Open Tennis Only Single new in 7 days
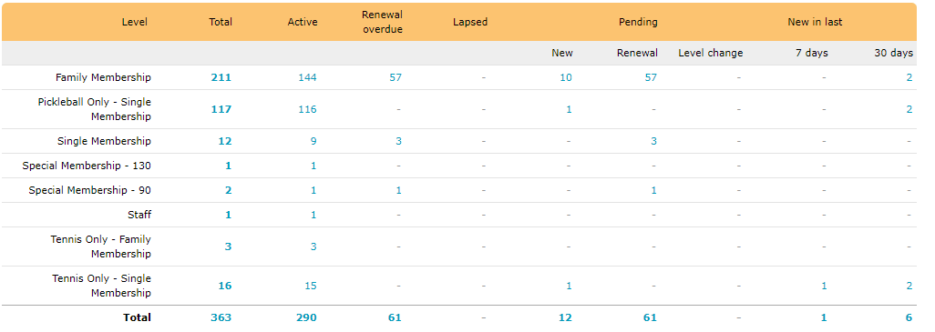935x332 pixels. coord(824,286)
